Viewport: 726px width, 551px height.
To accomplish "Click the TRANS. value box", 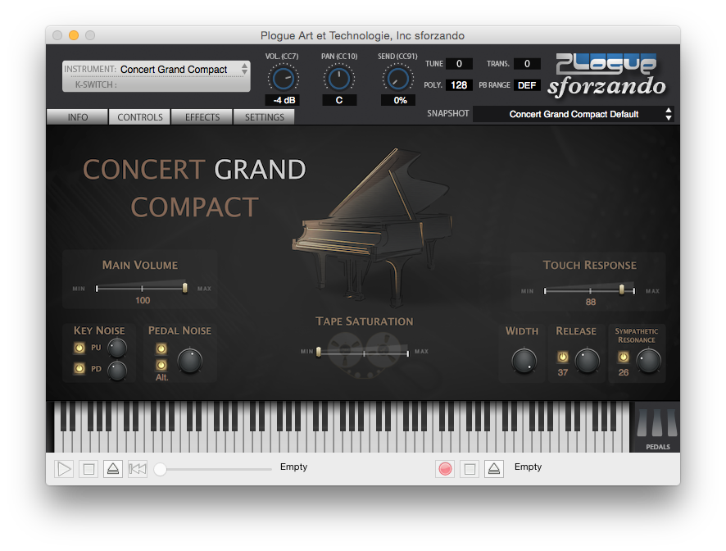I will coord(527,63).
